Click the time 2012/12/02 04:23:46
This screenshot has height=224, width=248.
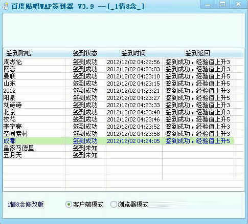133,119
